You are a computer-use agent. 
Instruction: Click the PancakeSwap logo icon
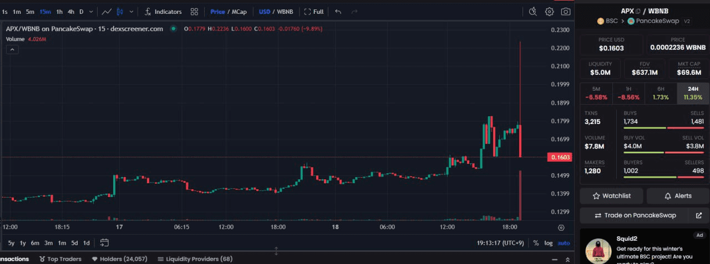click(x=631, y=21)
